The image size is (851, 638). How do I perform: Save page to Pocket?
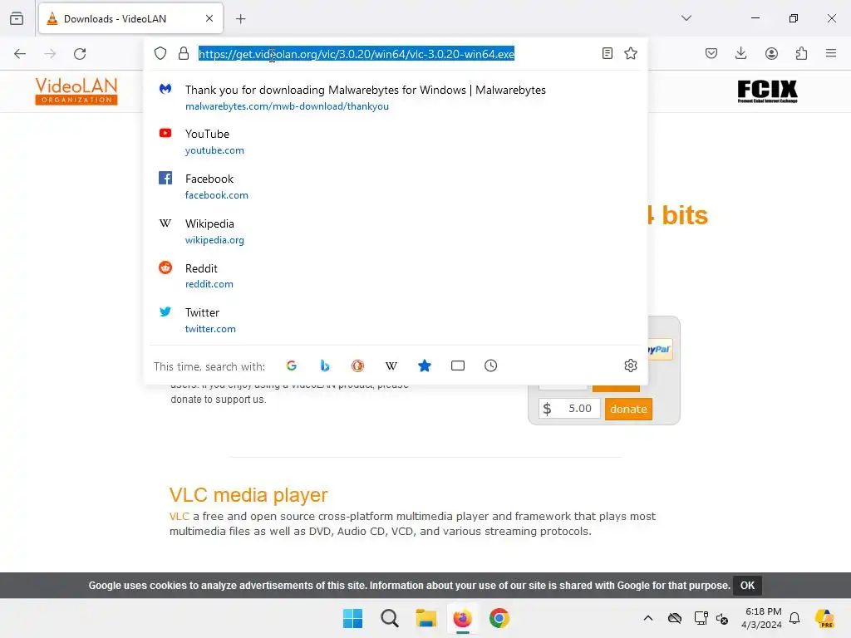[x=711, y=53]
